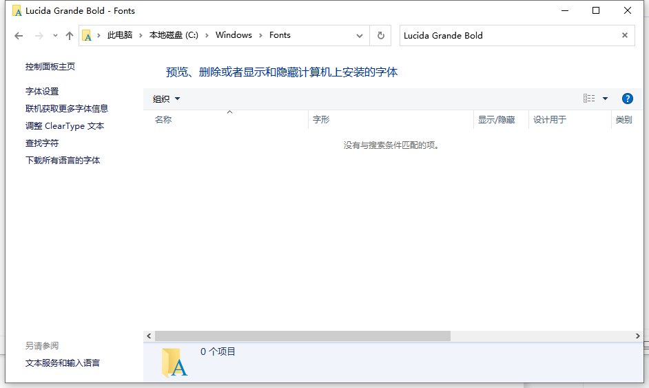Viewport: 649px width, 388px height.
Task: Select 此电脑 in the address path
Action: tap(120, 35)
